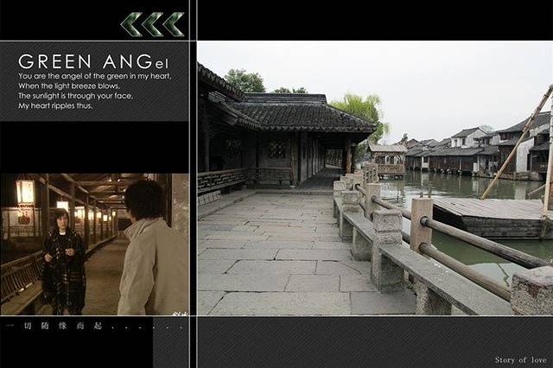Click the "Story of love" caption
The image size is (553, 368).
pyautogui.click(x=520, y=359)
